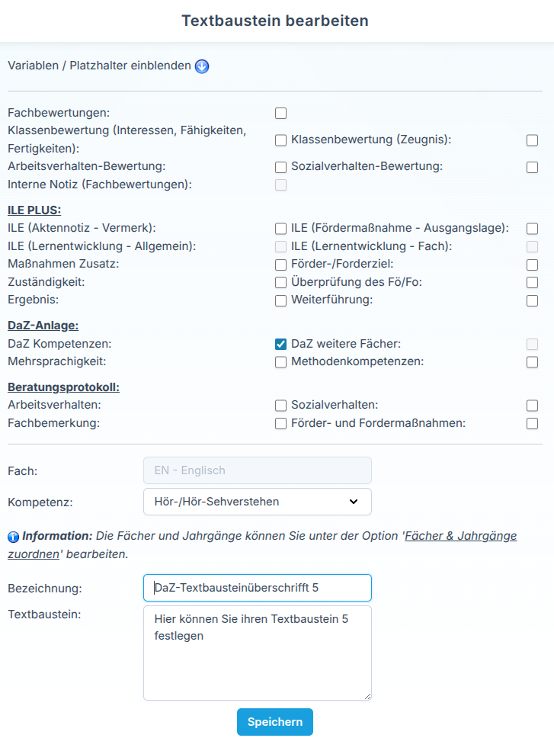Tick the Förder-/Forderziel checkbox

(x=533, y=265)
